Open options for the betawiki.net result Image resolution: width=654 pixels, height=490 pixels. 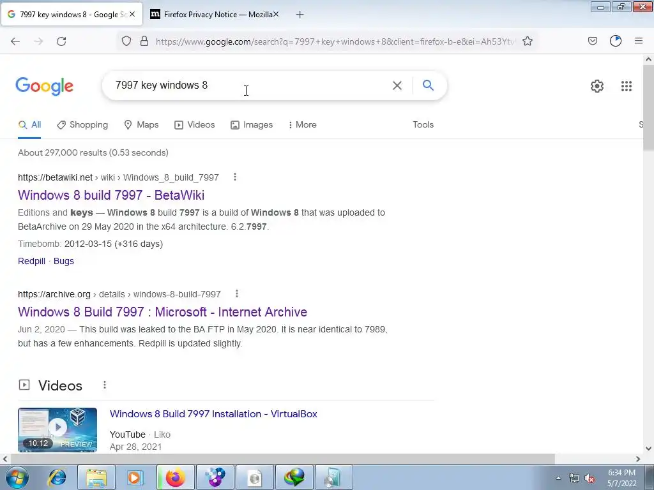(235, 177)
